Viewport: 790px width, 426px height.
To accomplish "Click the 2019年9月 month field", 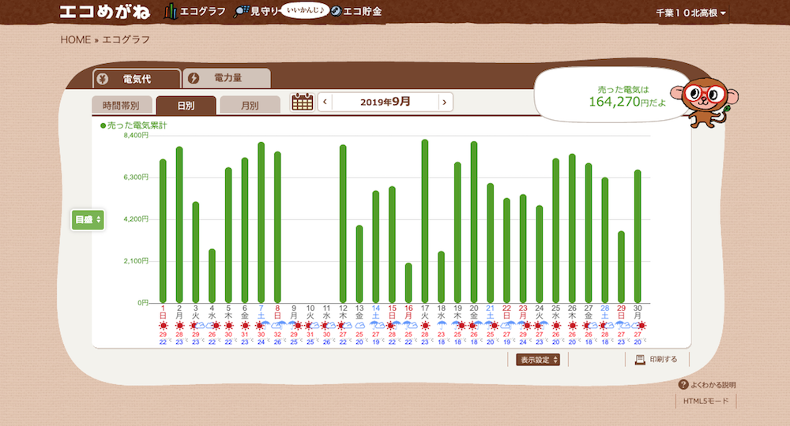I will click(385, 102).
